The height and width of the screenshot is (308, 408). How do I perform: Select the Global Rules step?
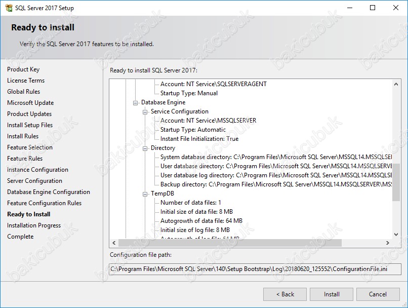tap(24, 92)
